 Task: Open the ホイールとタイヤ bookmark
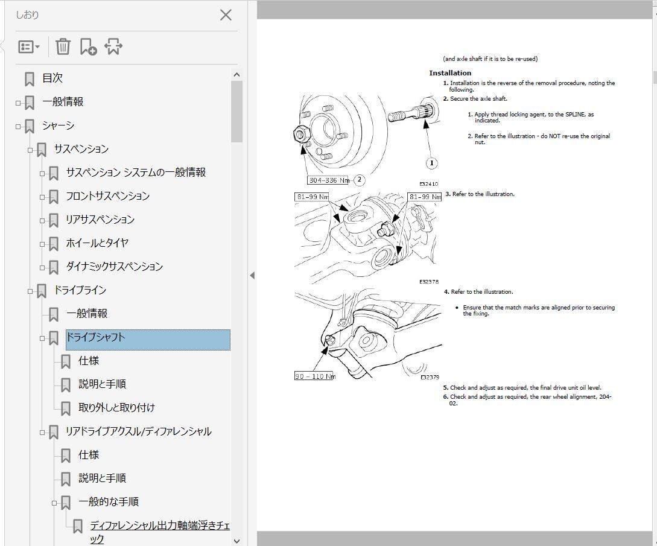pyautogui.click(x=97, y=242)
